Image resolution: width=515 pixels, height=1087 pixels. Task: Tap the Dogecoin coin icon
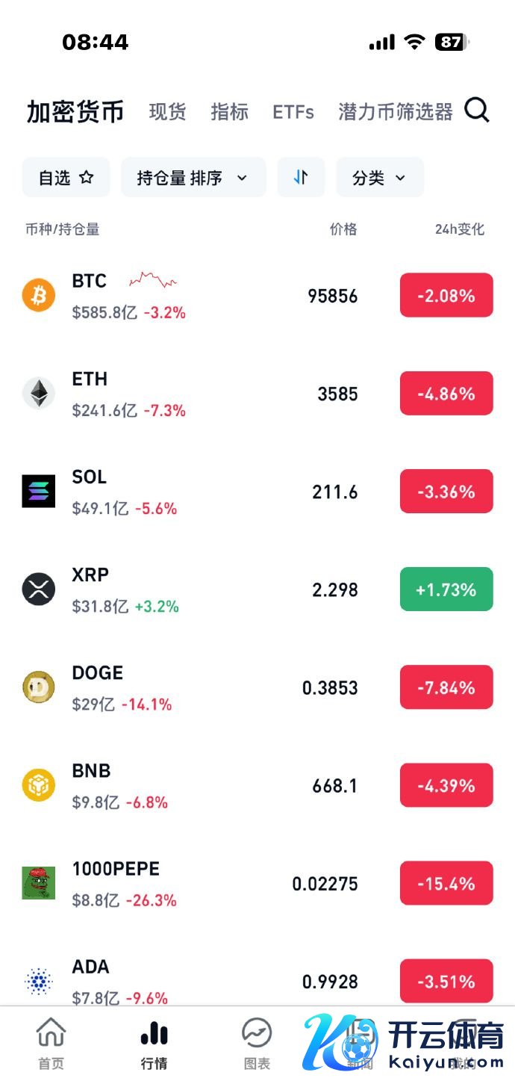39,687
